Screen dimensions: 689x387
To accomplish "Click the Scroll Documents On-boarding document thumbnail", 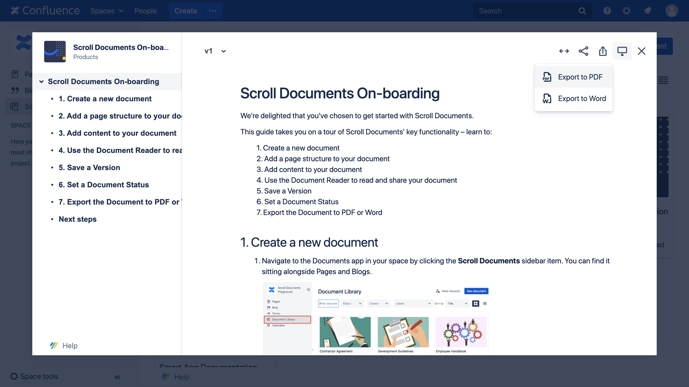I will click(x=55, y=52).
